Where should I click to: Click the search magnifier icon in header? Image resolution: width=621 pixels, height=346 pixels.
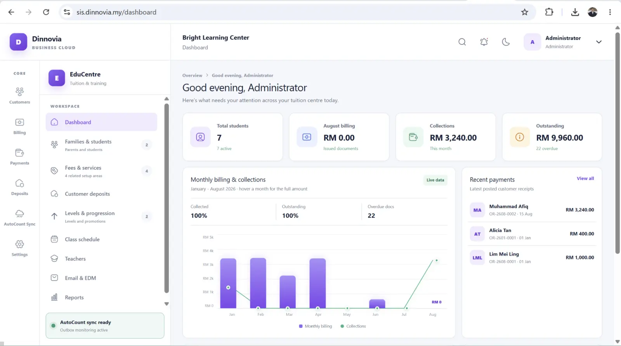tap(462, 42)
